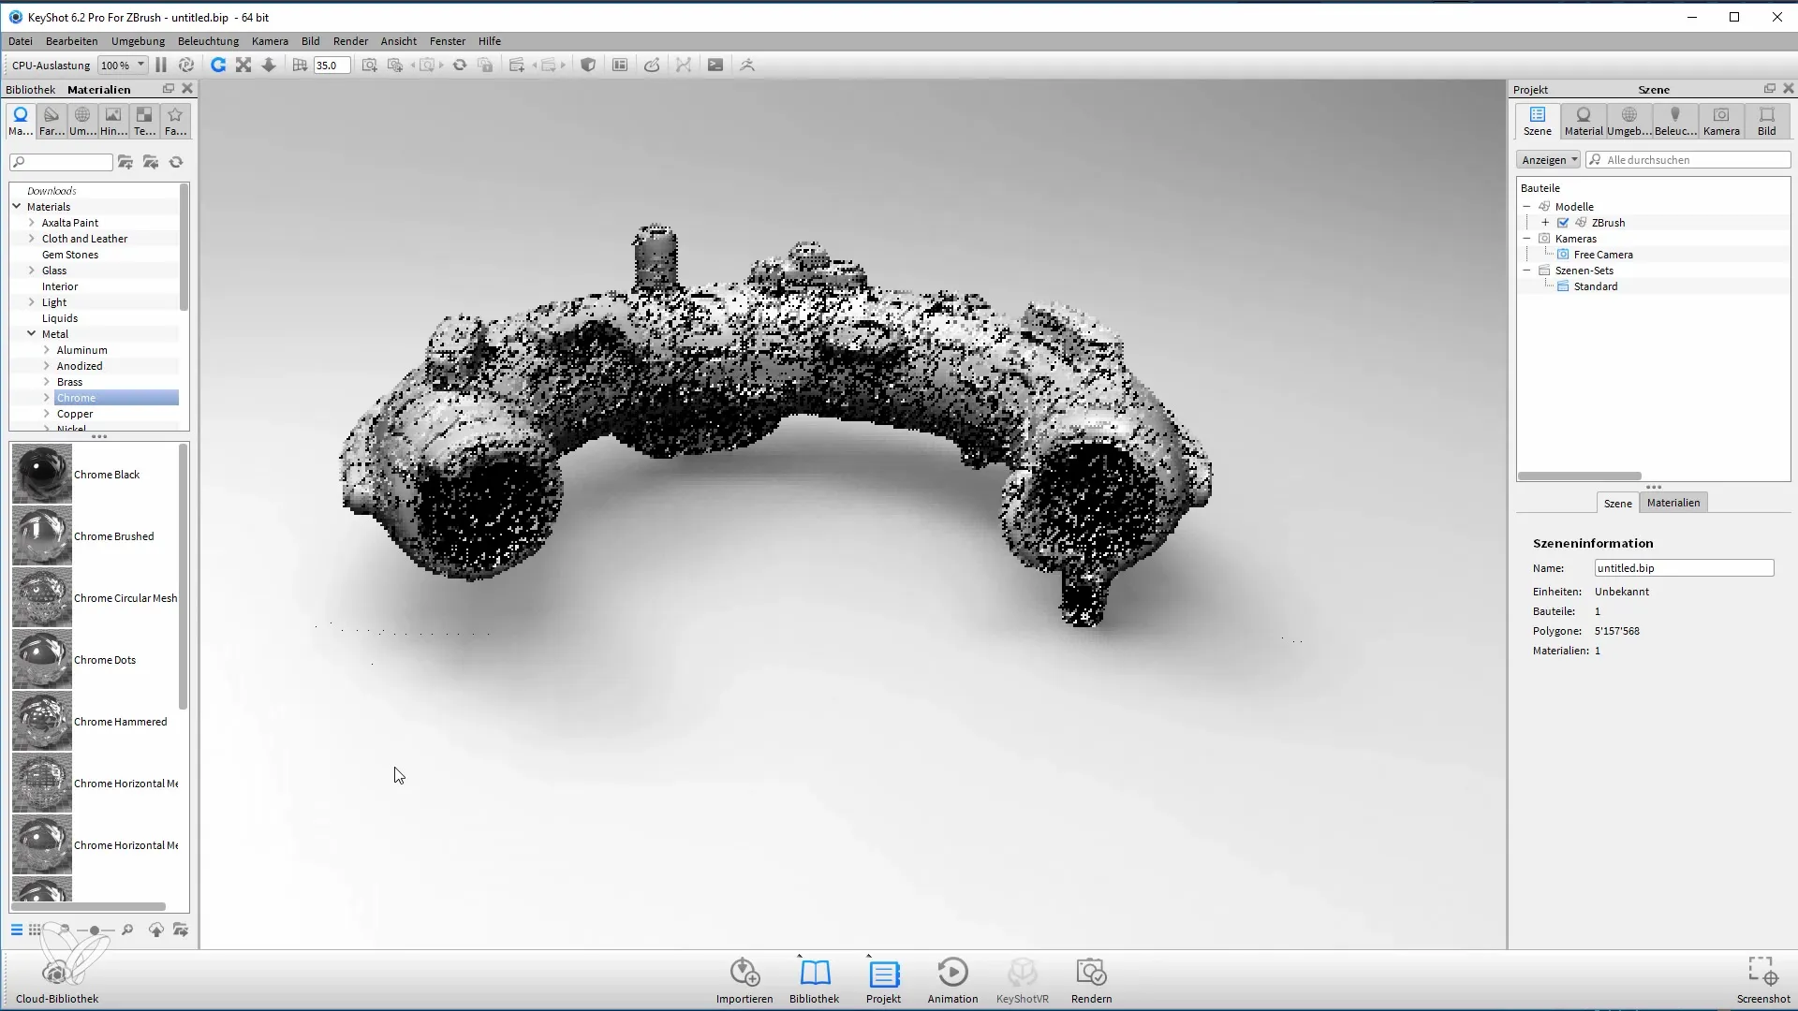Select the dolly camera down-arrow icon
1798x1011 pixels.
(x=269, y=65)
